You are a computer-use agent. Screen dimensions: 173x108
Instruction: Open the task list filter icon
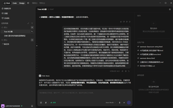coord(32,23)
